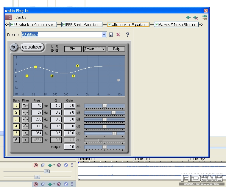The width and height of the screenshot is (226, 187).
Task: Toggle BBE Sonic Maximizer checkbox
Action: (x=64, y=24)
